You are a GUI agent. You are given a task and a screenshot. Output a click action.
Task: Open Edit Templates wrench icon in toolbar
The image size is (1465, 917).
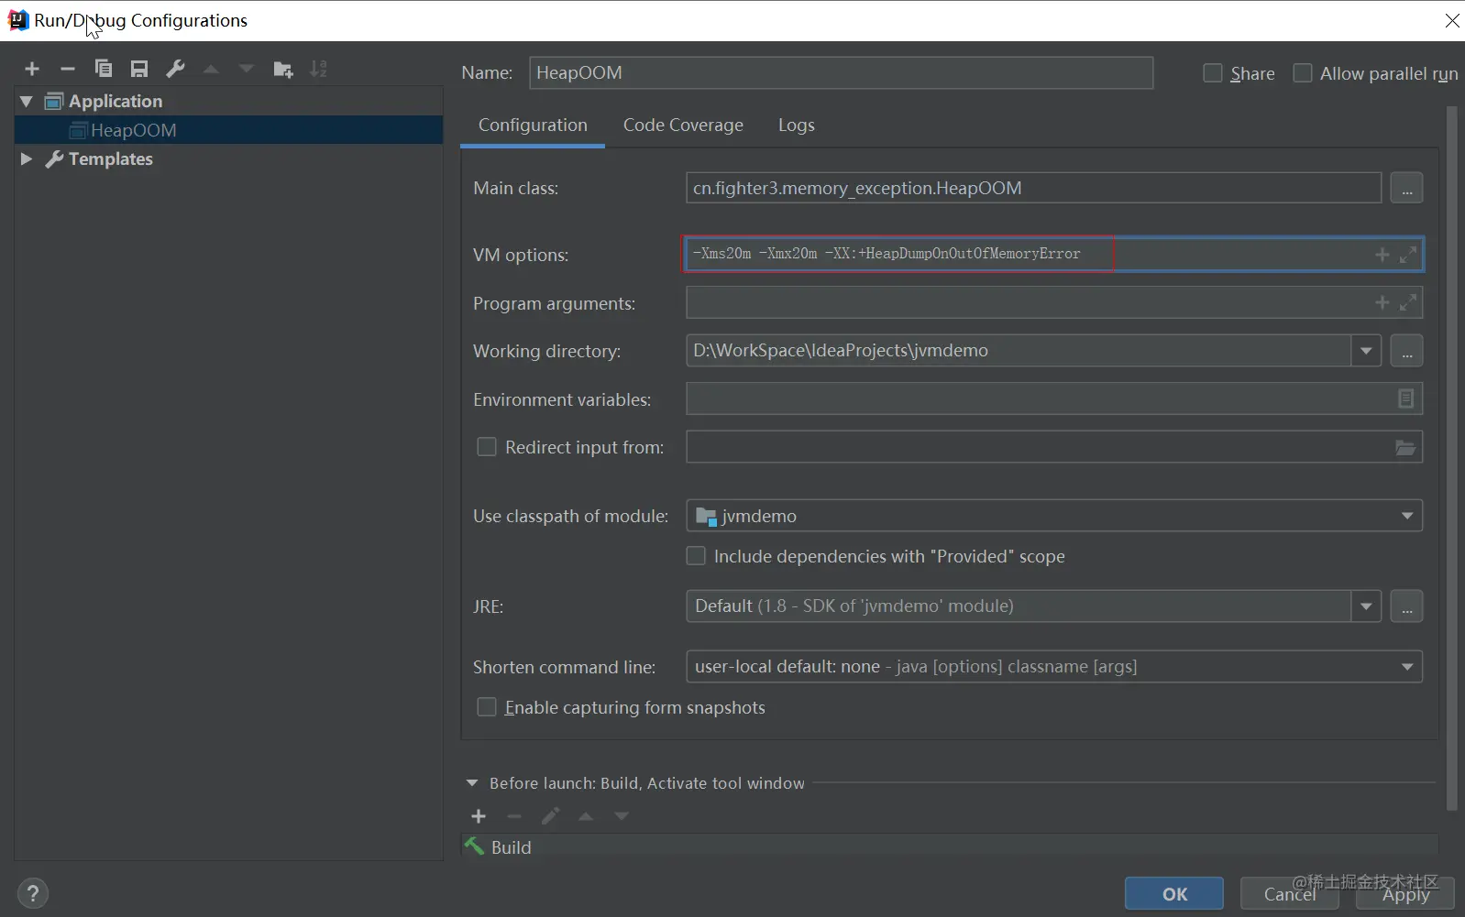175,69
